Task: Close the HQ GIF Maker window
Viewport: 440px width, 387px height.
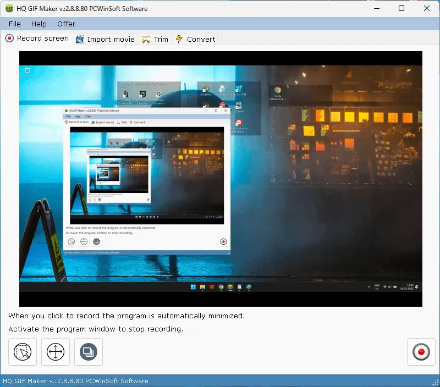Action: [x=427, y=9]
